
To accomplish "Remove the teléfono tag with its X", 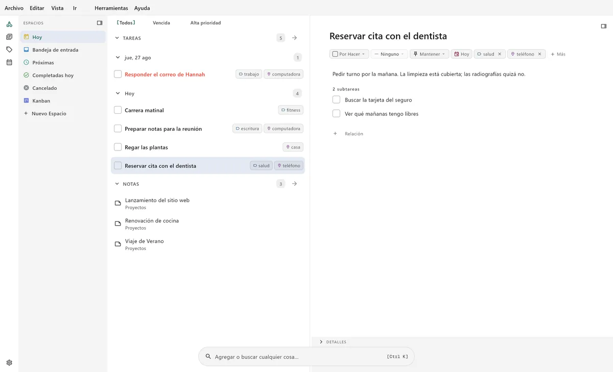I will click(x=539, y=54).
